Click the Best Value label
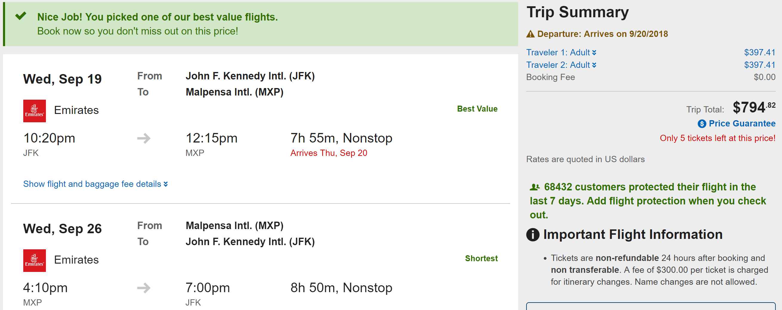The image size is (782, 310). point(477,109)
